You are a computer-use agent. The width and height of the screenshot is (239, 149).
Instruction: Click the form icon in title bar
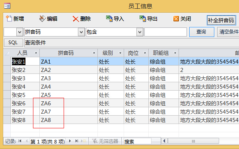click(7, 6)
